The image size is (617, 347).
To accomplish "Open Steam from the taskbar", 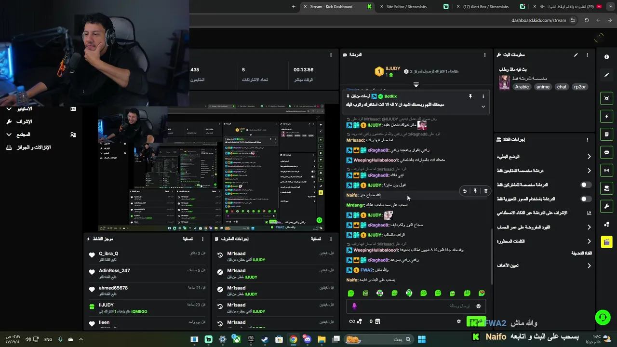I will click(265, 339).
